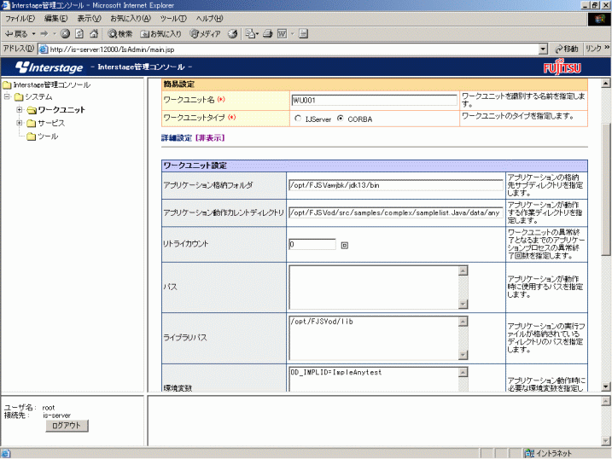Screen dimensions: 612x459
Task: Expand the サービス tree node
Action: click(x=19, y=123)
